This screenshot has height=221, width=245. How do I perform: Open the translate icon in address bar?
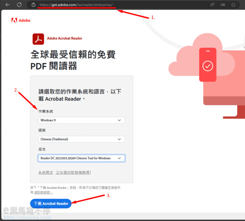click(x=223, y=5)
